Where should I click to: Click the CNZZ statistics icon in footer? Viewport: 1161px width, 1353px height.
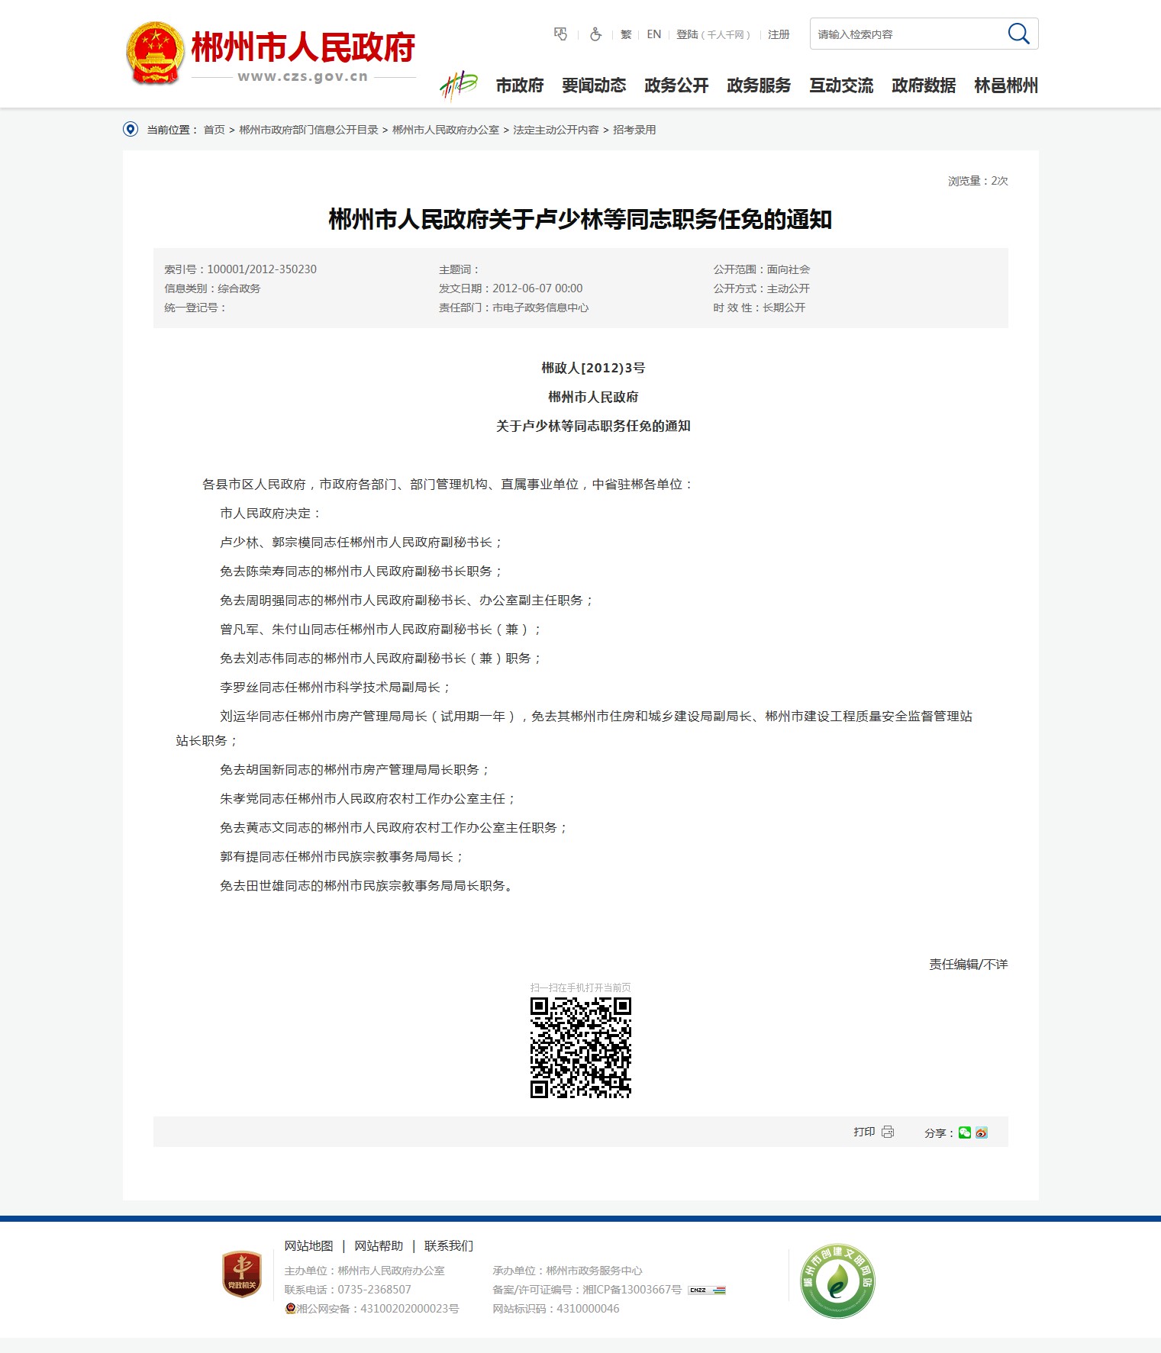707,1290
